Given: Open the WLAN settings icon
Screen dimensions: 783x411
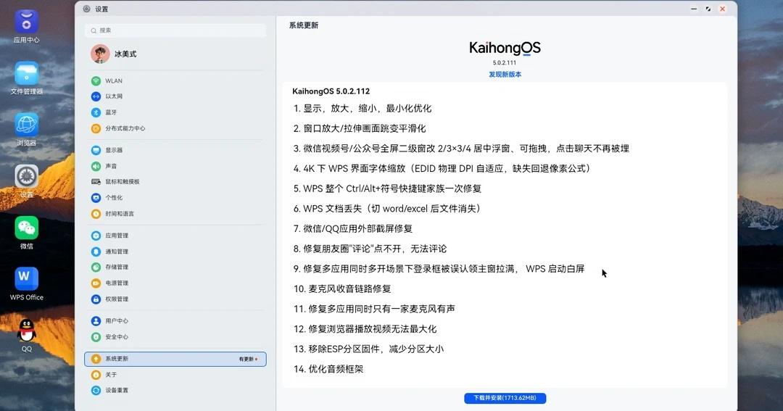Looking at the screenshot, I should [96, 80].
